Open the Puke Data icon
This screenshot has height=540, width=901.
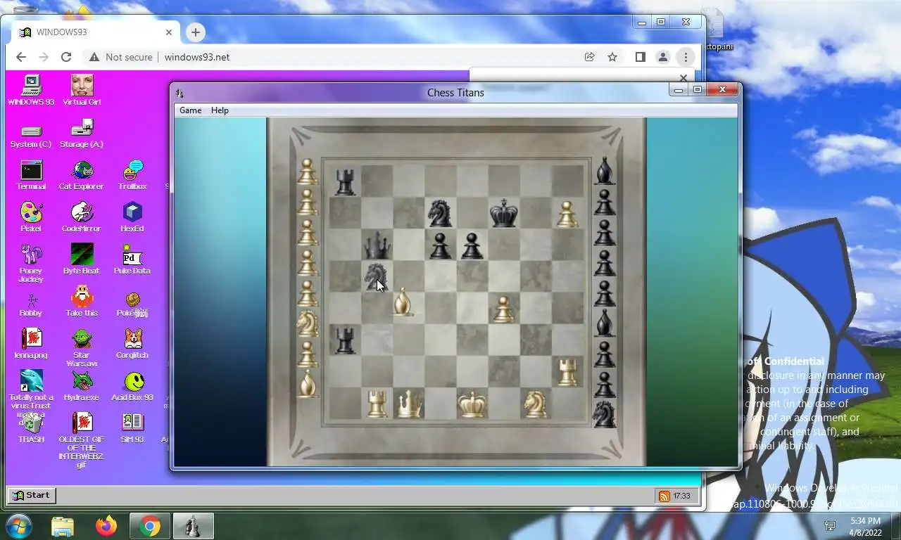132,259
